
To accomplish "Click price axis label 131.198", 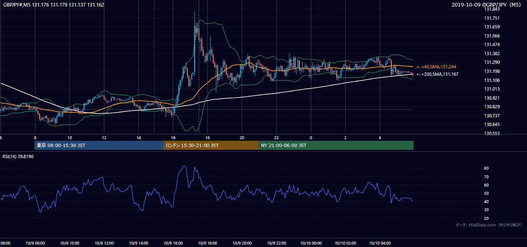I will [x=492, y=71].
